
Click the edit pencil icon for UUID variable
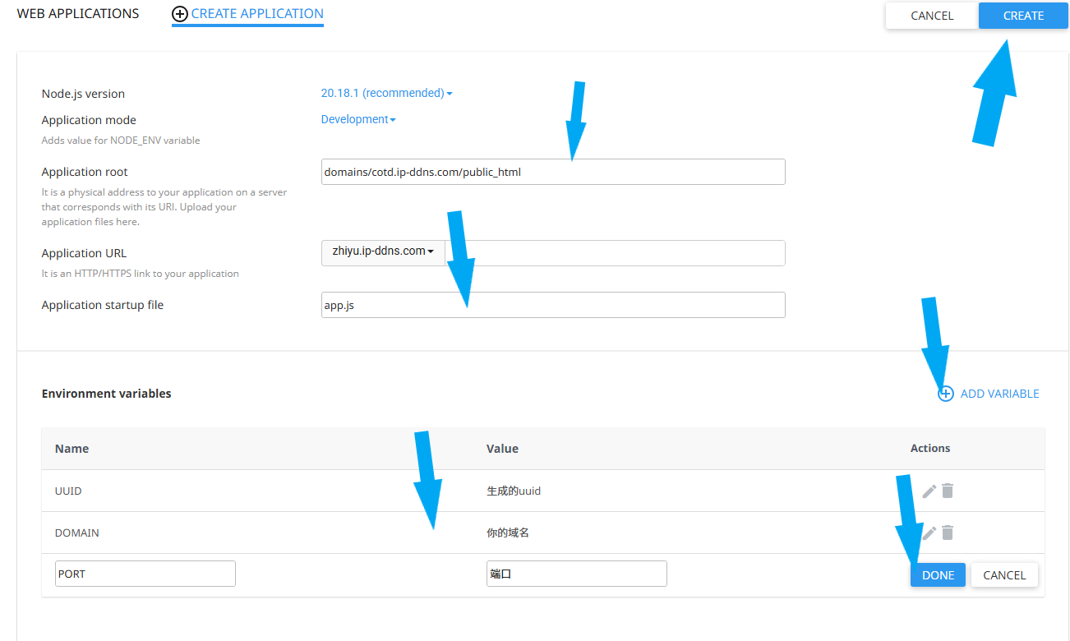pyautogui.click(x=929, y=491)
